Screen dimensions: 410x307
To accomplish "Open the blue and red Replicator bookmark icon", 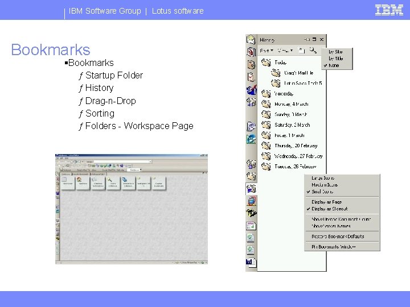I will 251,90.
